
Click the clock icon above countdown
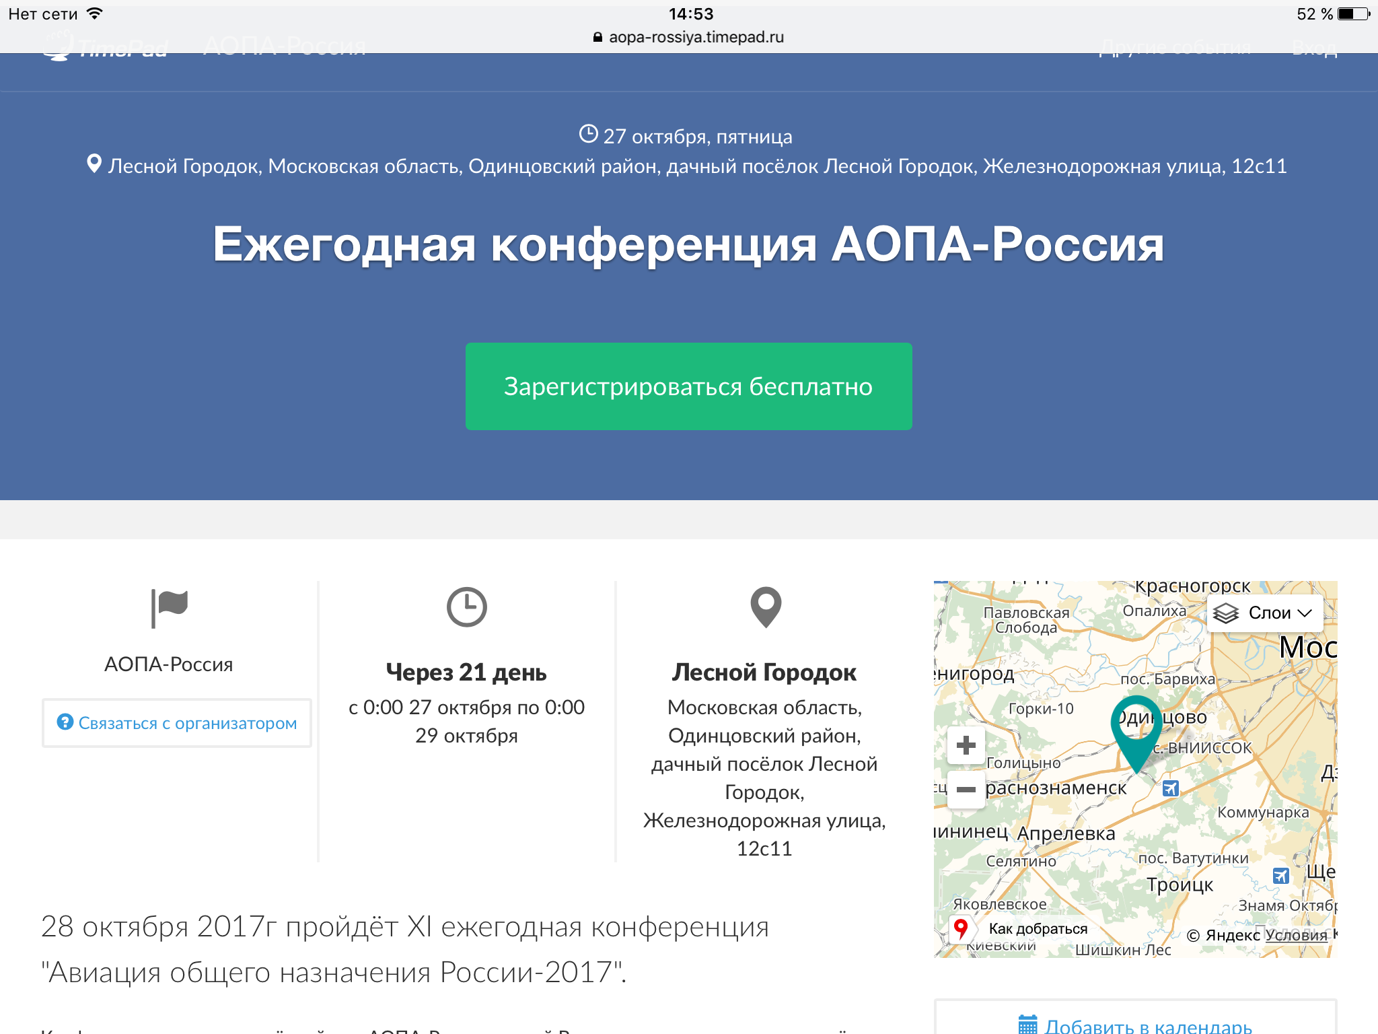(466, 607)
